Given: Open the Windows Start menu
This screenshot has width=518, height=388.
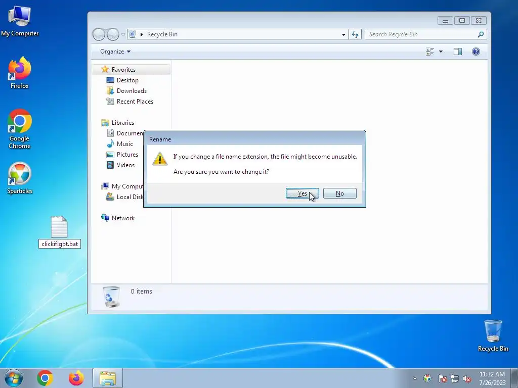Looking at the screenshot, I should click(14, 378).
